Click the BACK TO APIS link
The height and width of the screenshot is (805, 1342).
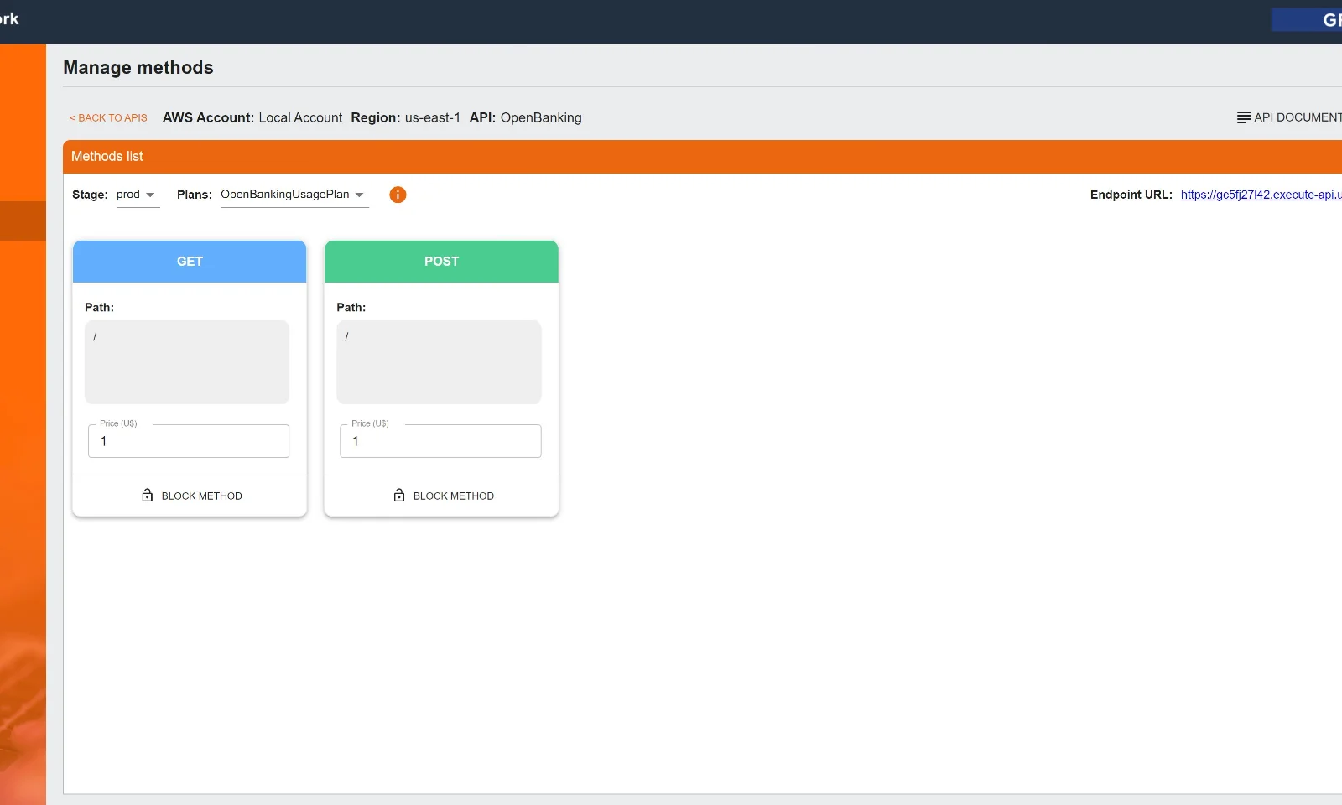[107, 118]
